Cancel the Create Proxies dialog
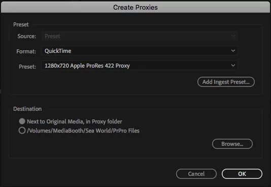Viewport: 271px width, 187px height. pos(196,174)
